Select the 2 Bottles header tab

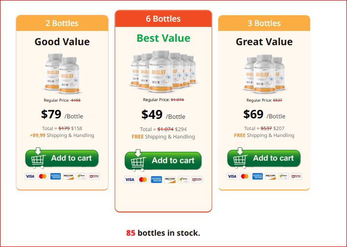tap(62, 23)
